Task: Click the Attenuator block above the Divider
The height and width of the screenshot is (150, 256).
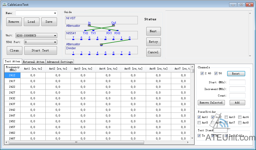Action: [101, 44]
